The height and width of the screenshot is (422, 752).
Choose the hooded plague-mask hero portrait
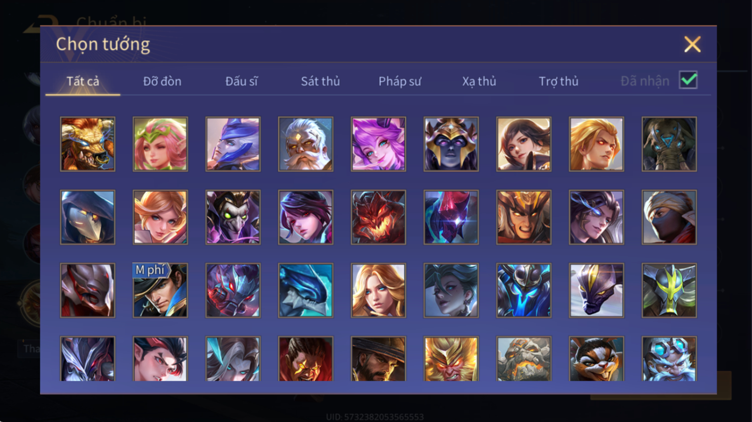click(88, 217)
